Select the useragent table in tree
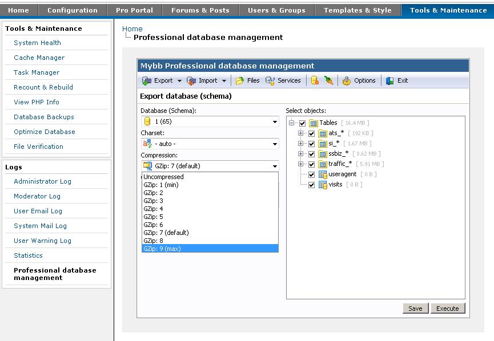Screen dimensions: 494x341 (x=342, y=174)
